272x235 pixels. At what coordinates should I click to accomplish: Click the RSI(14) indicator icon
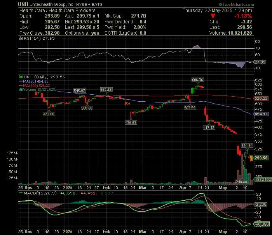[x=21, y=38]
